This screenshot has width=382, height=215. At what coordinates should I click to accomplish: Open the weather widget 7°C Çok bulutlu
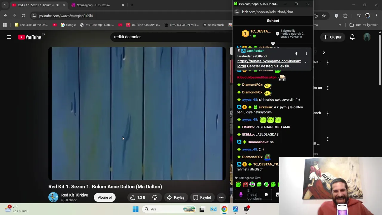click(x=17, y=209)
